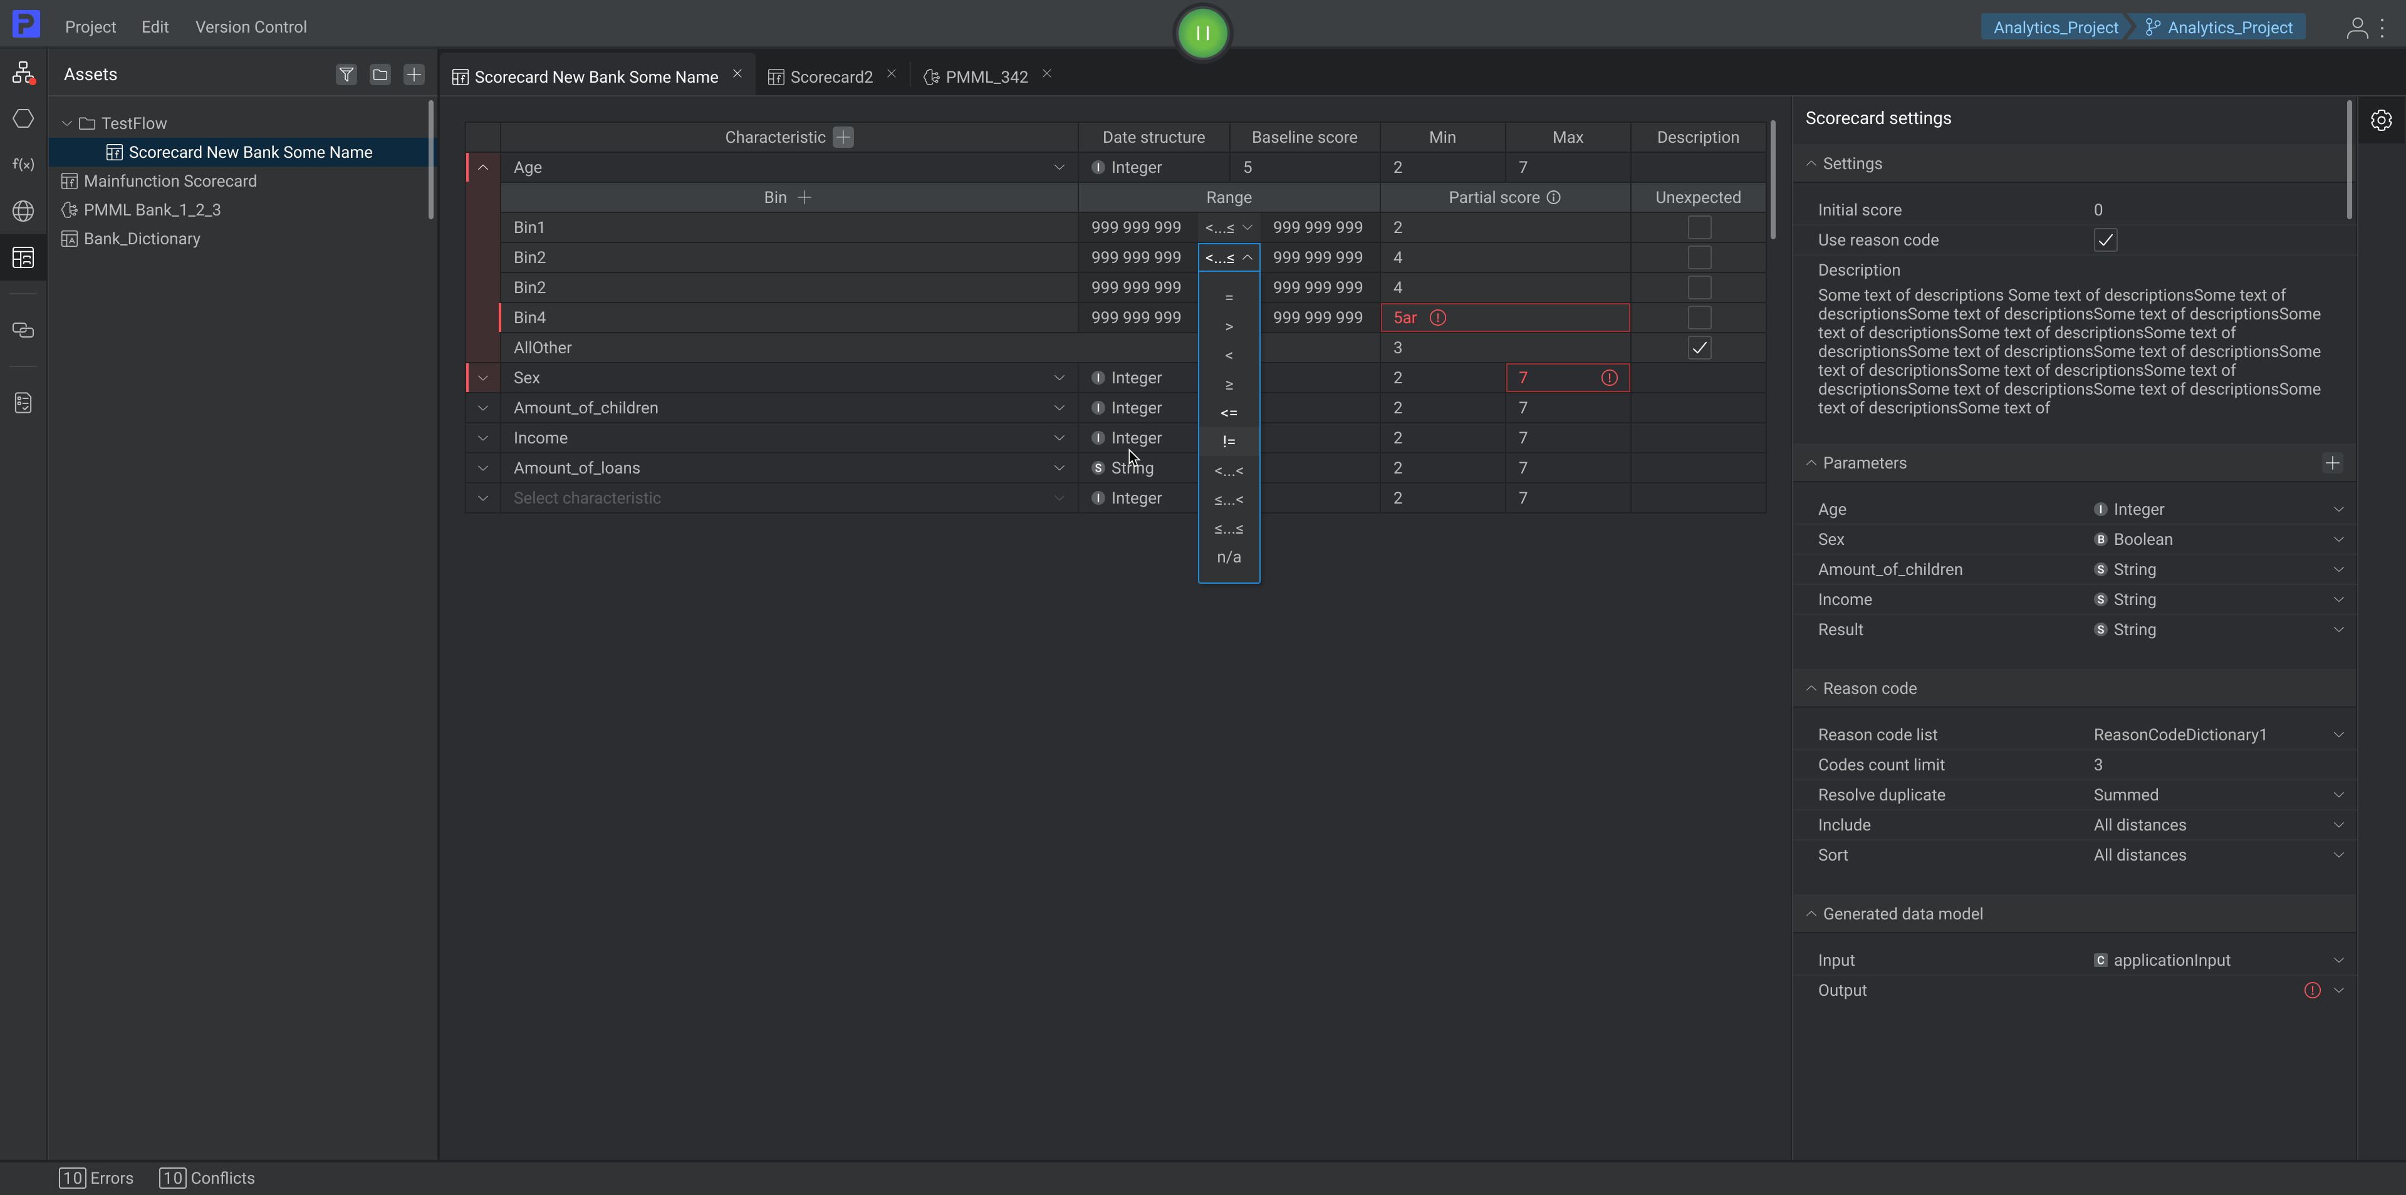Image resolution: width=2406 pixels, height=1195 pixels.
Task: Collapse the Age characteristic row
Action: tap(483, 167)
